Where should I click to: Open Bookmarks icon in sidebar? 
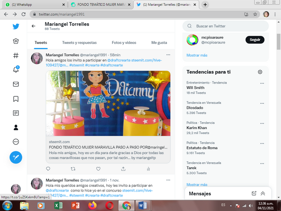tap(16, 98)
